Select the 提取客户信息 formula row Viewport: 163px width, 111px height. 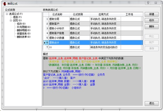93,33
